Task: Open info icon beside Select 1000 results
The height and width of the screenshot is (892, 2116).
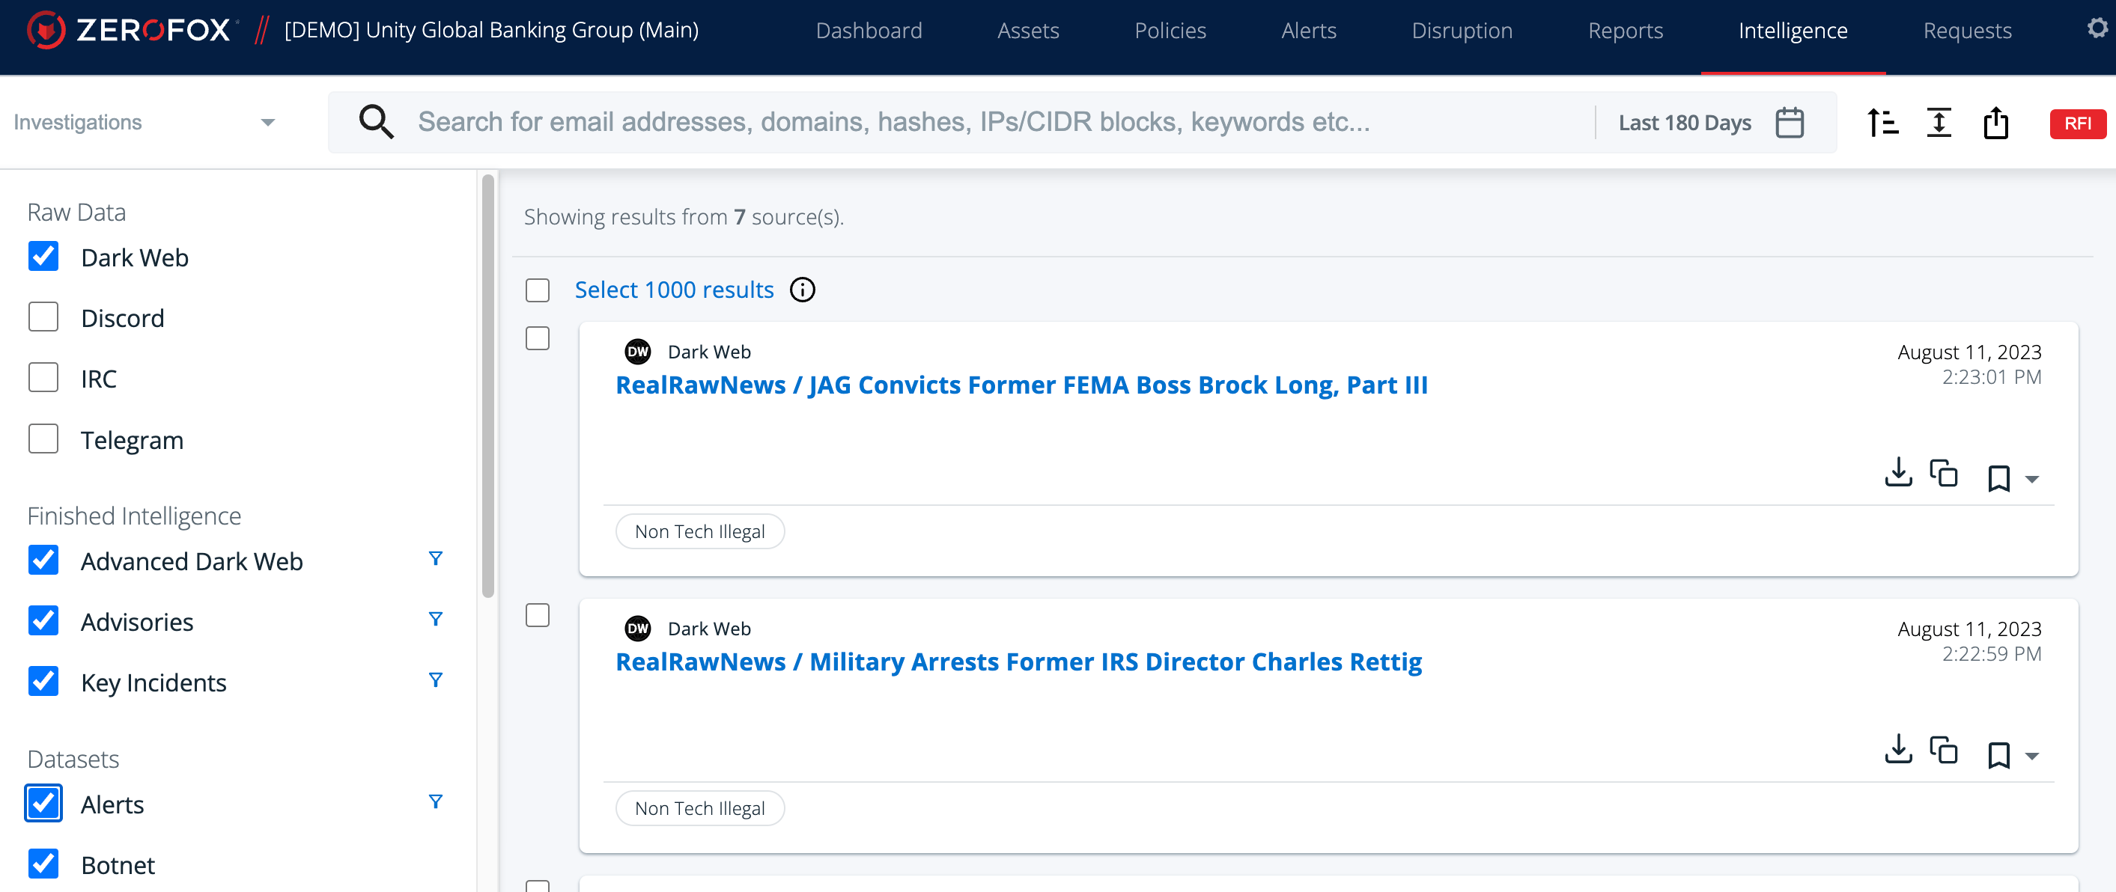Action: (802, 290)
